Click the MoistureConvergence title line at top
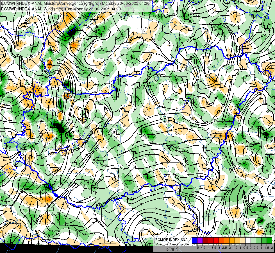Screen dimensions: 275x253 (x=75, y=3)
